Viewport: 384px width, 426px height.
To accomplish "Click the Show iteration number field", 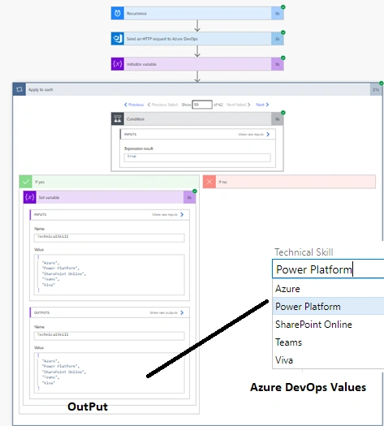I will pyautogui.click(x=202, y=105).
